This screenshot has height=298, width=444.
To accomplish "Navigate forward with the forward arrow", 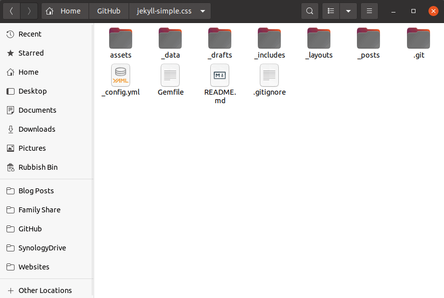I will [x=29, y=11].
